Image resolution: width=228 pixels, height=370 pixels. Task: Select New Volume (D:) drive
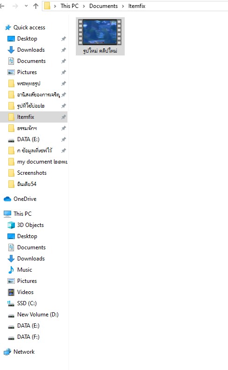(x=38, y=315)
